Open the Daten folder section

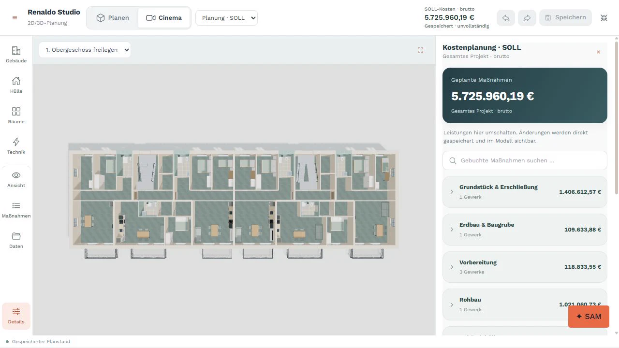click(16, 240)
